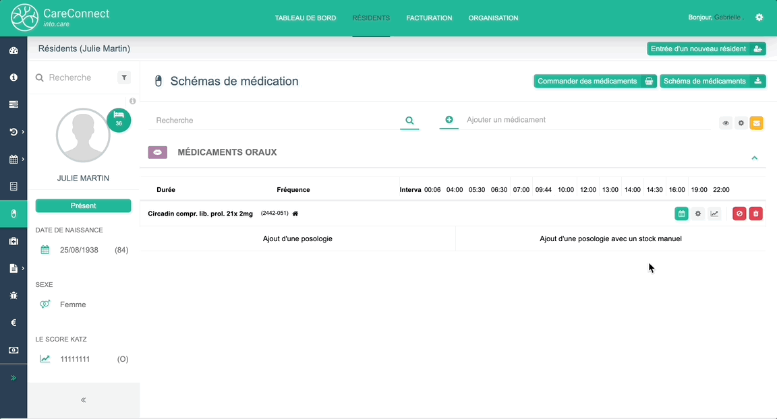Open the calendar icon in sidebar
The height and width of the screenshot is (419, 777).
coord(13,159)
